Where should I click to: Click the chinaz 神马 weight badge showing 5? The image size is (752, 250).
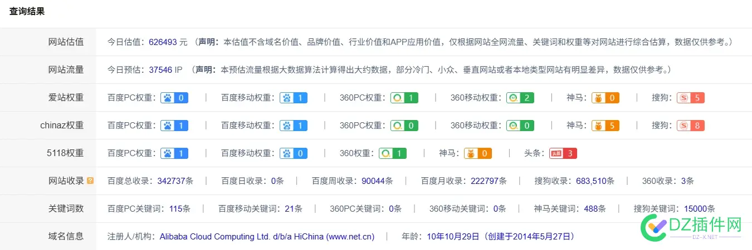pos(605,126)
